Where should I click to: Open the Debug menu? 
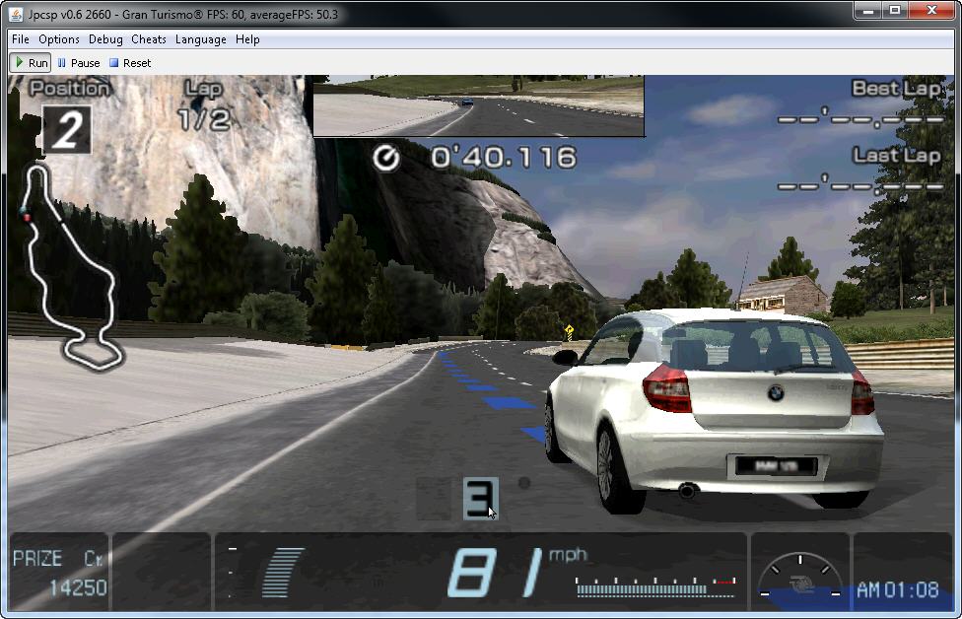tap(105, 39)
